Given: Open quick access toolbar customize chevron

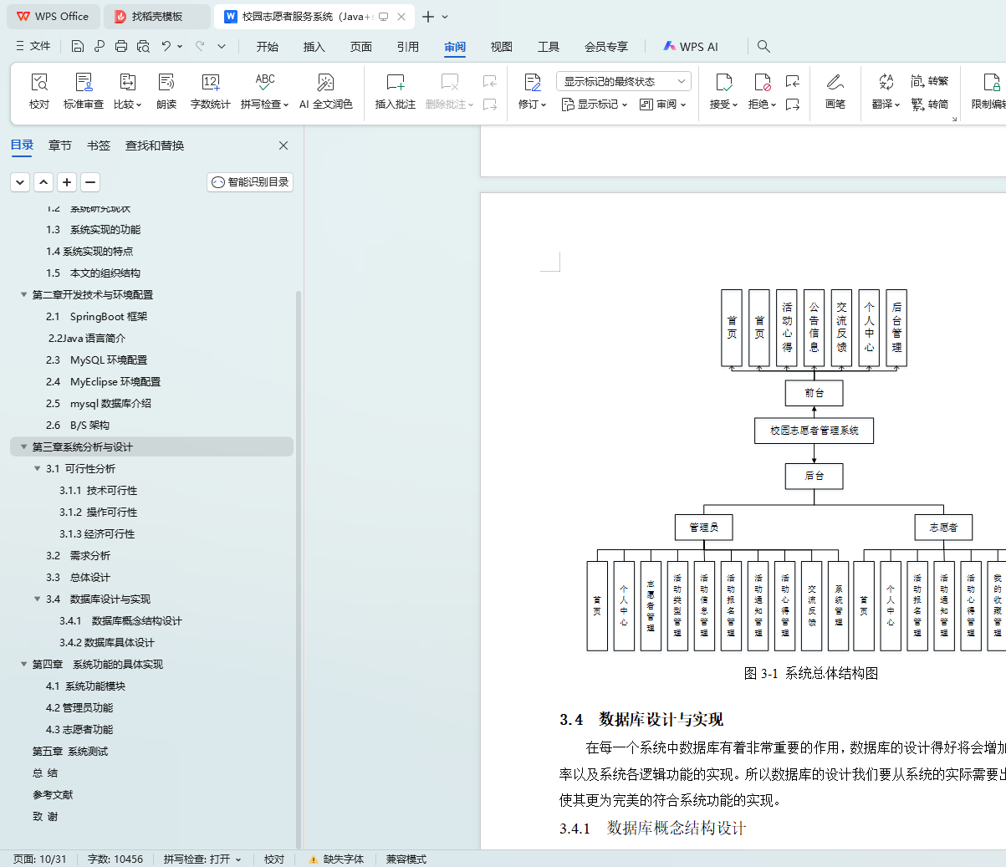Looking at the screenshot, I should pos(222,46).
